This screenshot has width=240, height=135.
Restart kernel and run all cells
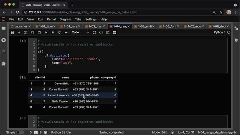(x=66, y=33)
